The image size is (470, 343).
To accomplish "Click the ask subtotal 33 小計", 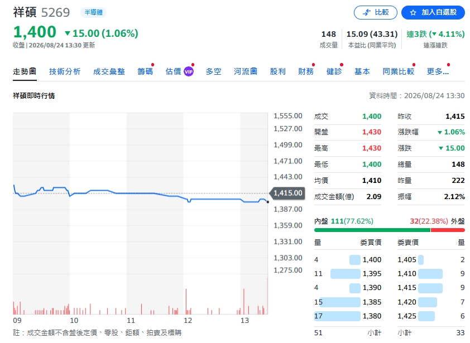I will pos(431,332).
